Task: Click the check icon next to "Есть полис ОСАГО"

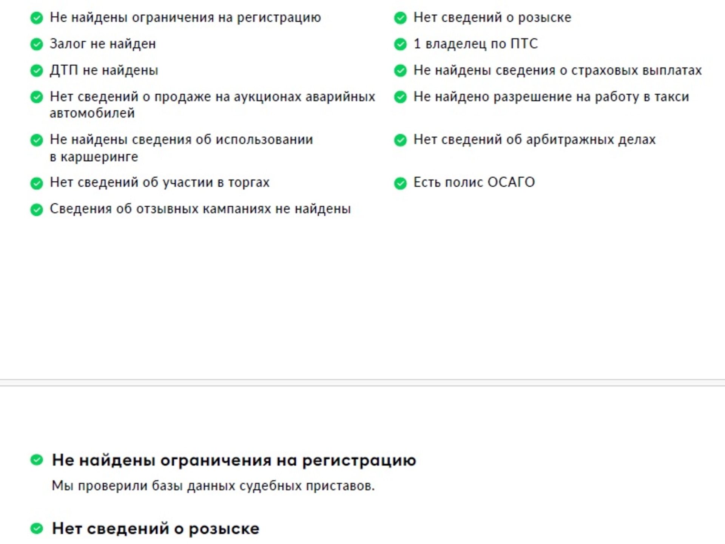Action: pos(400,183)
